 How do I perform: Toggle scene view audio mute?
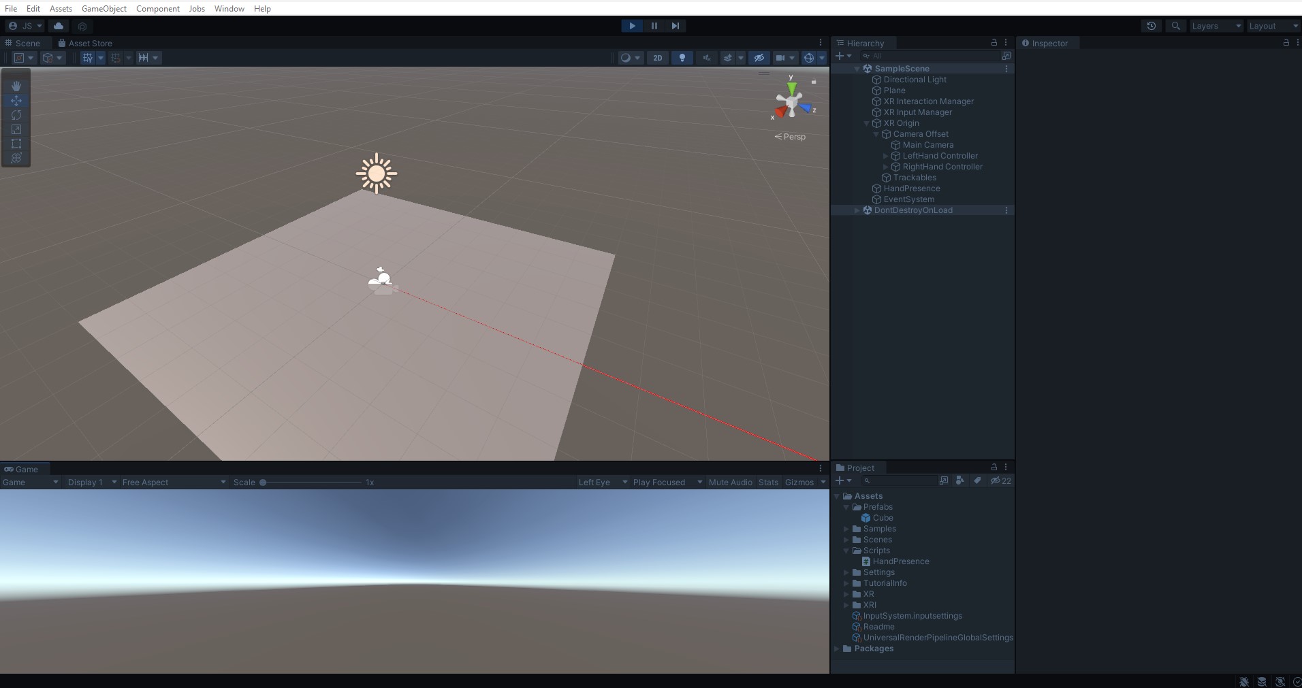pos(708,58)
